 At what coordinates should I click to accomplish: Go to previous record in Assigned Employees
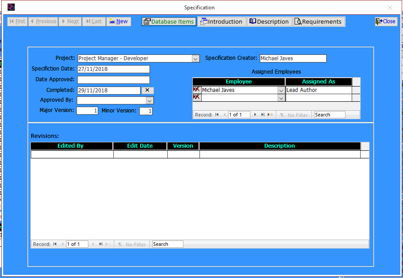(x=224, y=115)
